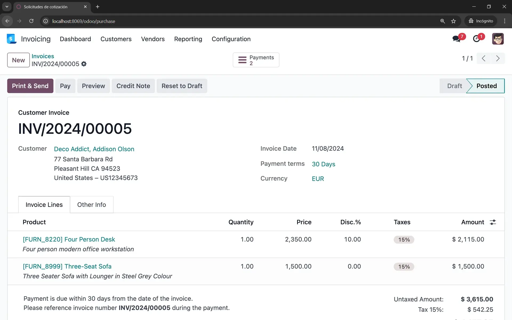
Task: Open the chat messages conversation icon
Action: click(x=457, y=39)
